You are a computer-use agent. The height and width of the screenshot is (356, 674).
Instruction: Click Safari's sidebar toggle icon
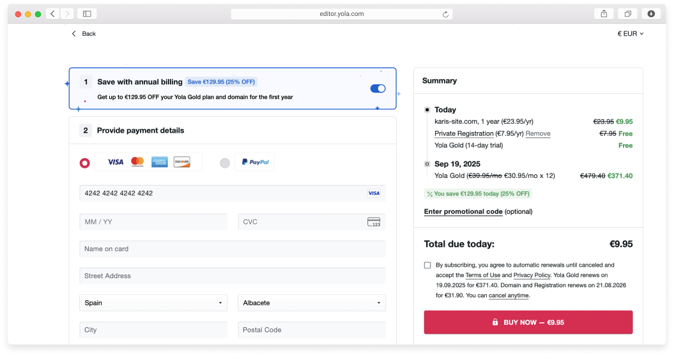87,14
